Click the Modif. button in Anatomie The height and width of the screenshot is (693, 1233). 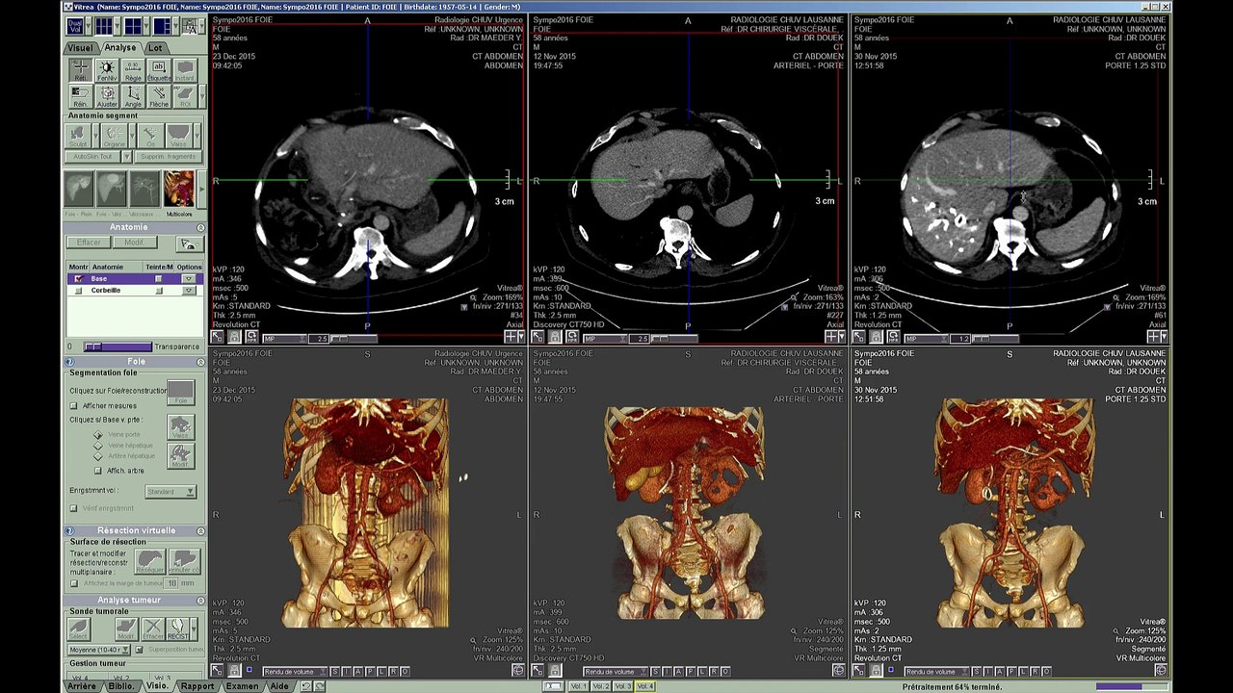coord(134,243)
